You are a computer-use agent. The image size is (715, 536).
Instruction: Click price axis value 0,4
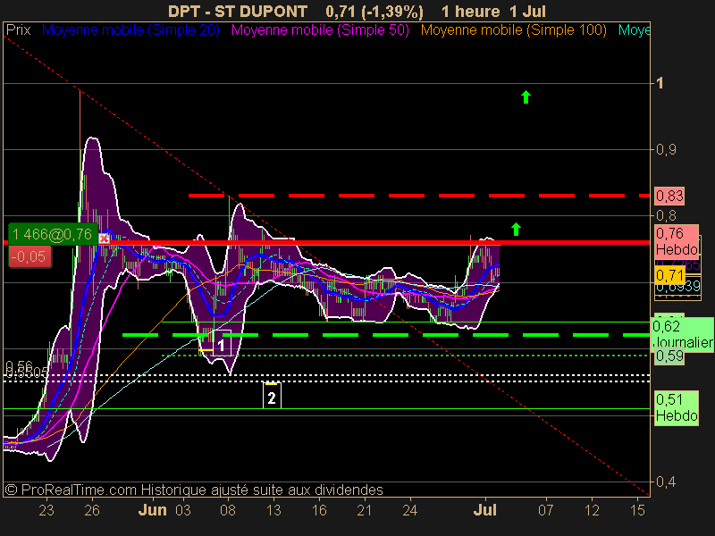pyautogui.click(x=666, y=482)
